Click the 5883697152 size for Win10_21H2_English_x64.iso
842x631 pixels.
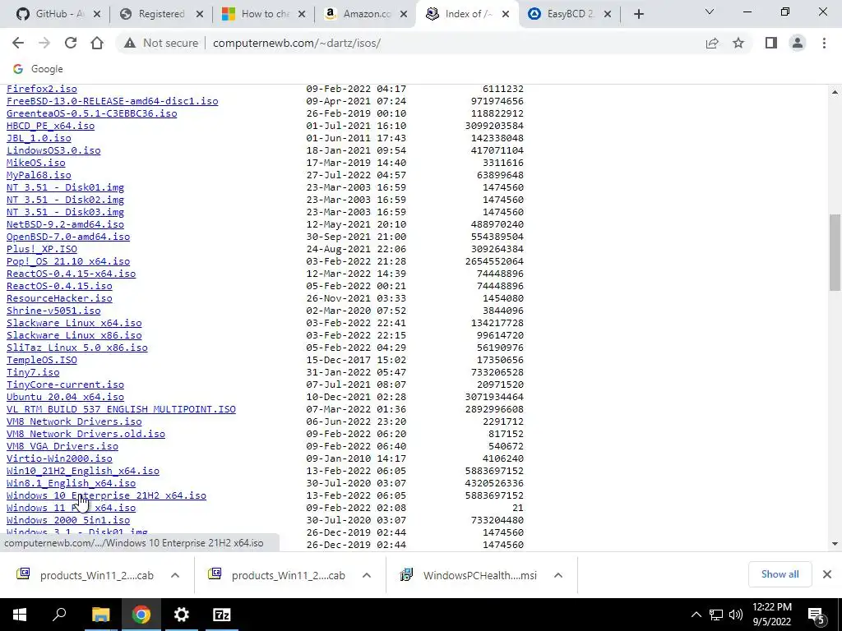tap(494, 471)
